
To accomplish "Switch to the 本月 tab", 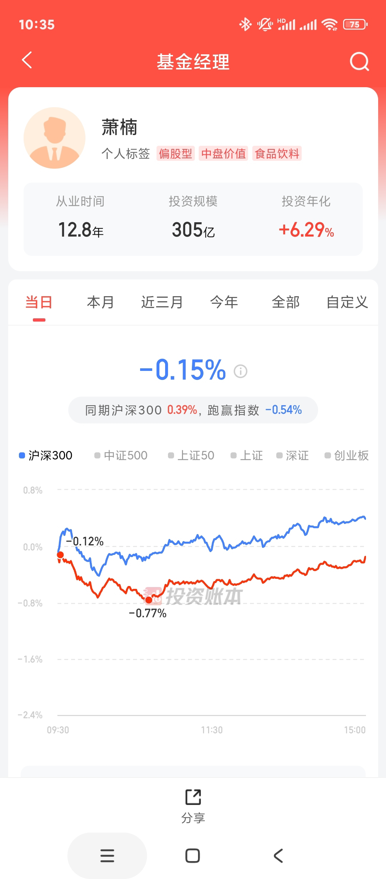I will (100, 302).
